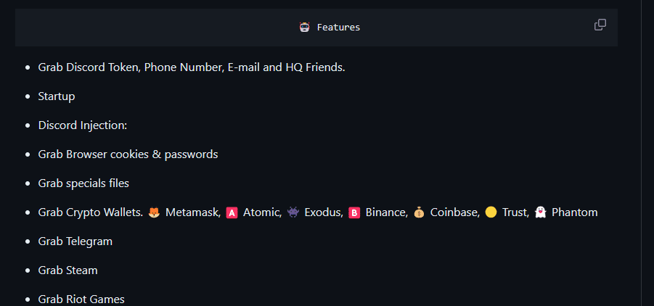
Task: Click the ghost icon before Phantom
Action: (x=540, y=212)
